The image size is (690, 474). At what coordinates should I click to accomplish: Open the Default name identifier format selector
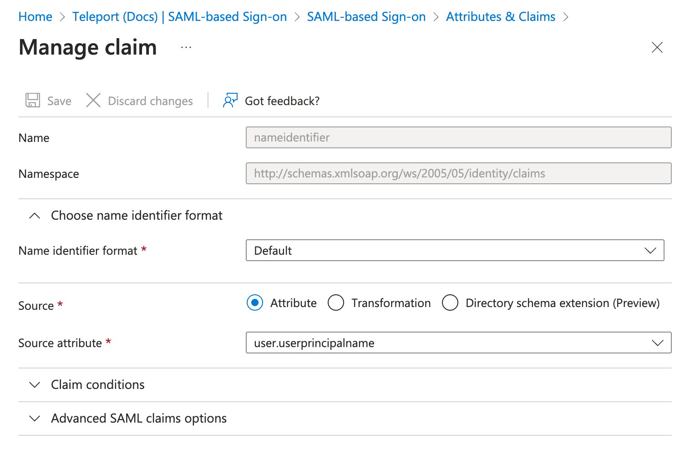[455, 250]
